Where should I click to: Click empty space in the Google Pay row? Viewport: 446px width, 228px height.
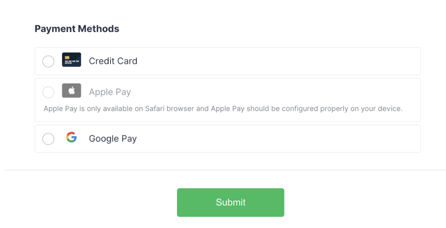(x=273, y=139)
